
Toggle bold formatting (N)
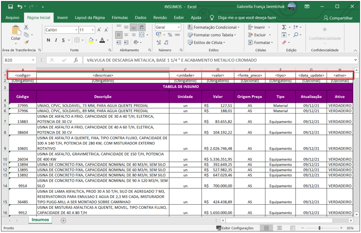pyautogui.click(x=49, y=40)
